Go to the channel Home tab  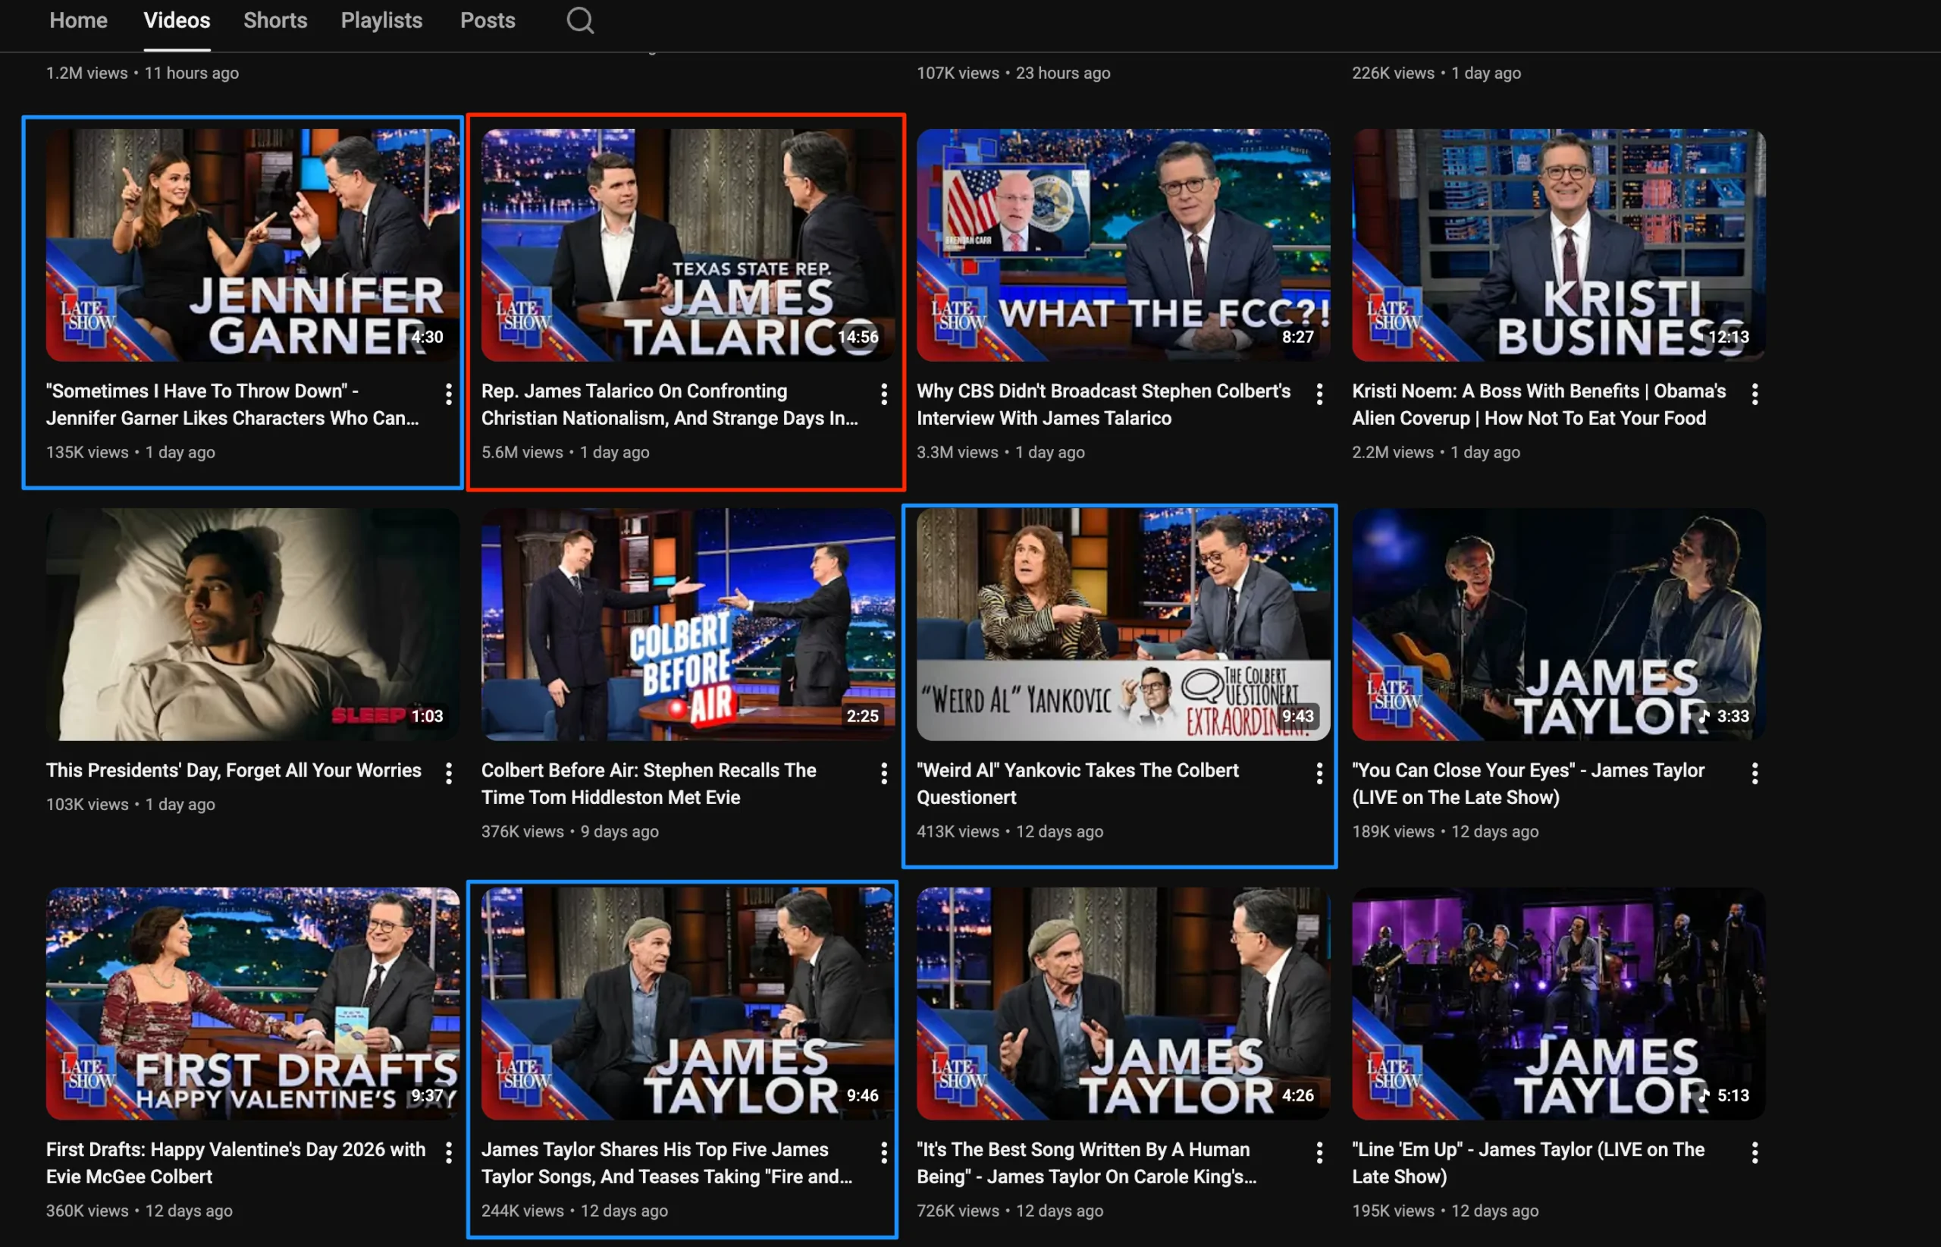77,20
